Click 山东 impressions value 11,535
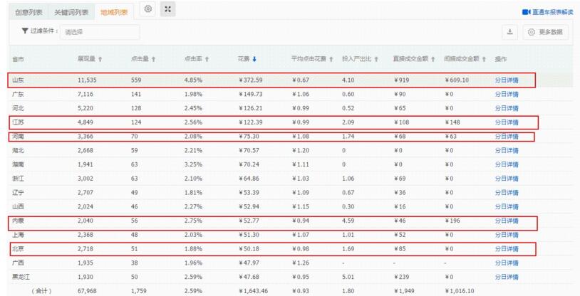Viewport: 580px width, 296px height. pos(87,80)
